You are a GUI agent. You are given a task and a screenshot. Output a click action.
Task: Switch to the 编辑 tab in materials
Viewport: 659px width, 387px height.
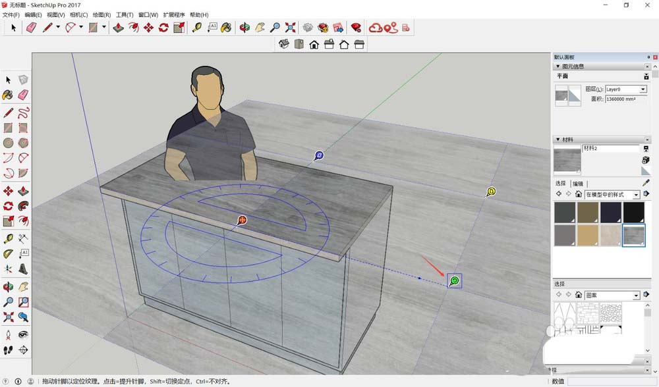(x=577, y=184)
